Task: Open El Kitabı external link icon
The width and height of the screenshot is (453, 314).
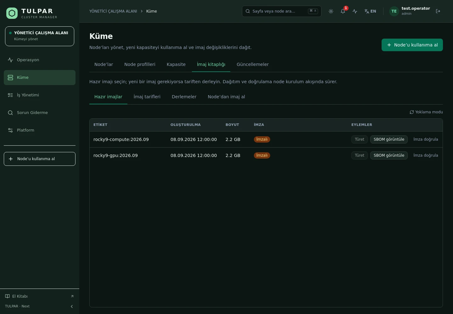Action: (72, 296)
